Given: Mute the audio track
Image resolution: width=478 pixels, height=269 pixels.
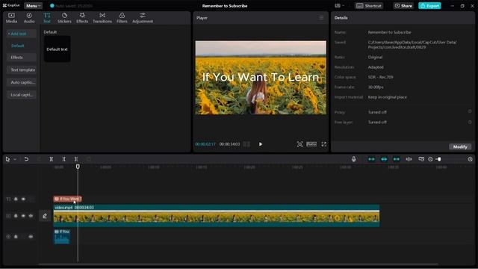Looking at the screenshot, I should click(x=31, y=236).
